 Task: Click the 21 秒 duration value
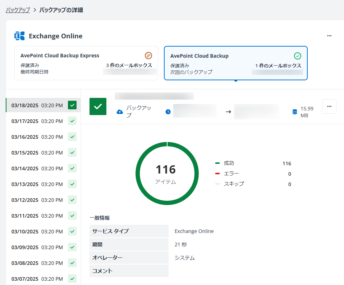pos(181,244)
